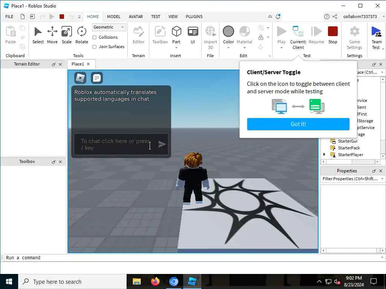Select StarterGui in Explorer
386x289 pixels.
[x=347, y=141]
